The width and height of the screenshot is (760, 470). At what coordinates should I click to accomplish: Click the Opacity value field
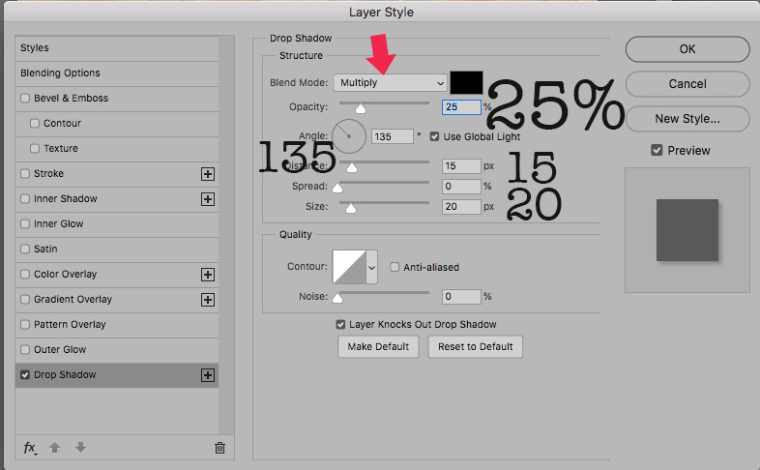click(461, 107)
